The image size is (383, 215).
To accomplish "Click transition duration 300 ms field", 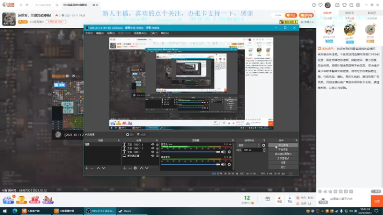I will pyautogui.click(x=252, y=150).
